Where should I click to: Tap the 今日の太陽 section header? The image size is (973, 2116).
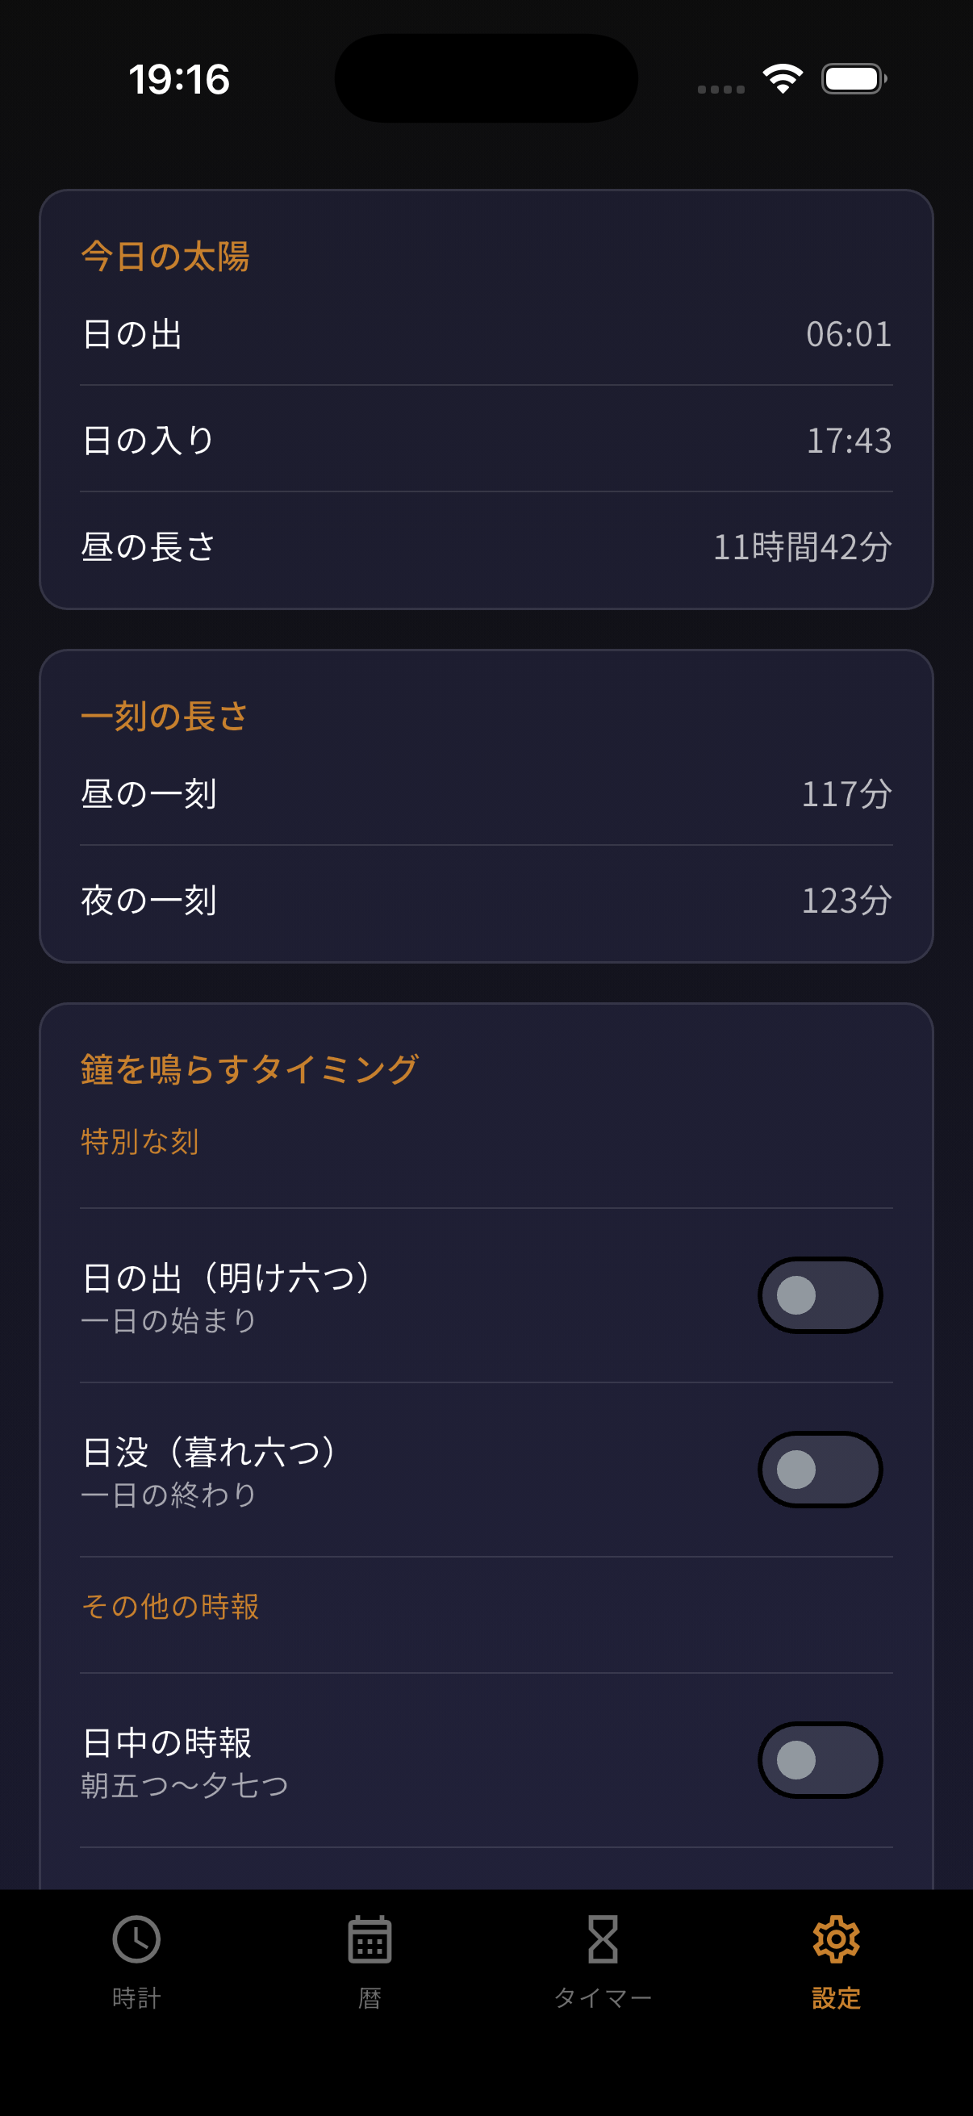[x=165, y=257]
